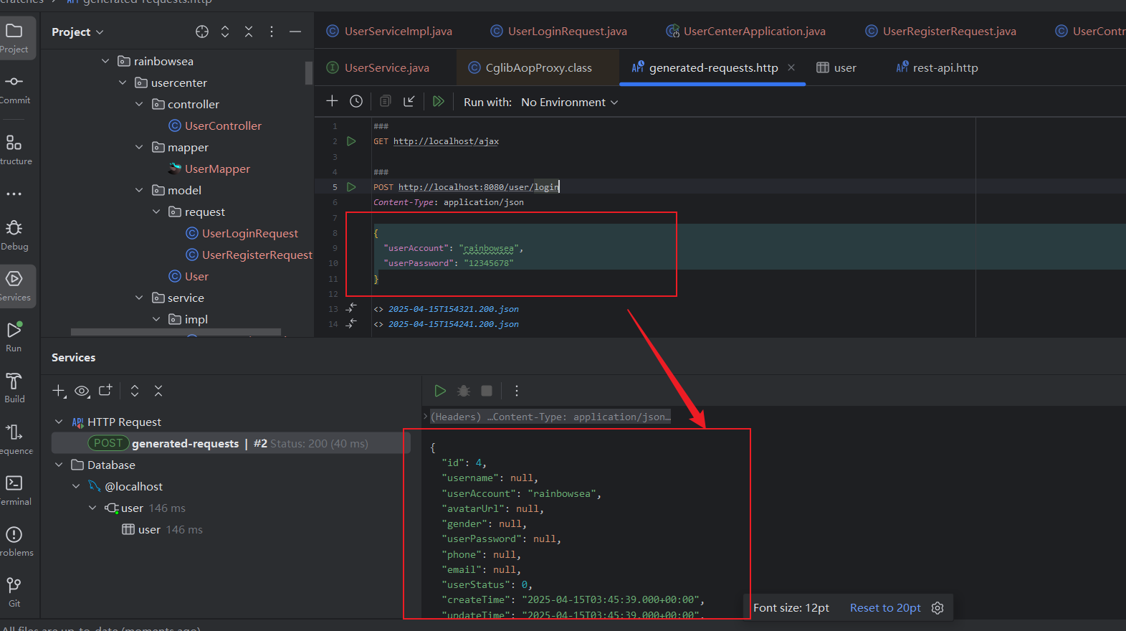Open the Terminal tool window

[x=14, y=489]
